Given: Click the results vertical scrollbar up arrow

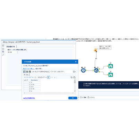Looking at the screenshot, I should 75,80.
